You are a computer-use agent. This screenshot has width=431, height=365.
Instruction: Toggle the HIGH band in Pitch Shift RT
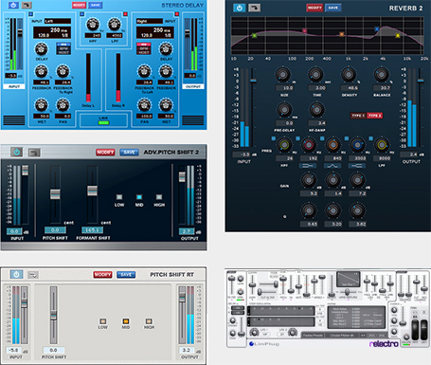point(149,321)
